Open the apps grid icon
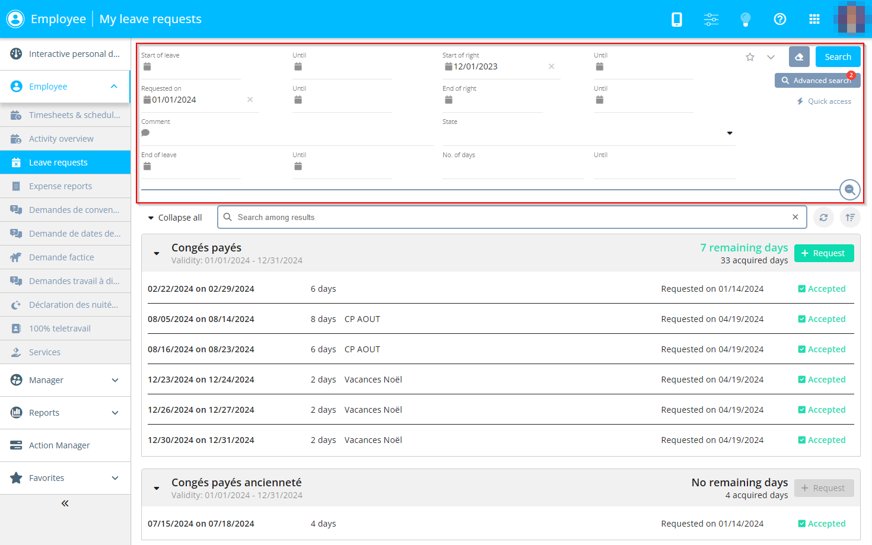The height and width of the screenshot is (545, 872). click(x=814, y=20)
